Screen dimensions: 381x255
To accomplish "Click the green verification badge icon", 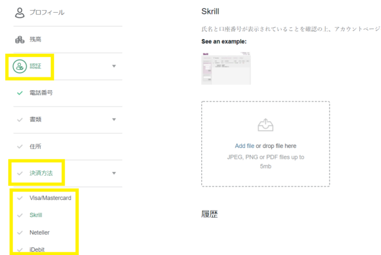I will click(x=20, y=66).
